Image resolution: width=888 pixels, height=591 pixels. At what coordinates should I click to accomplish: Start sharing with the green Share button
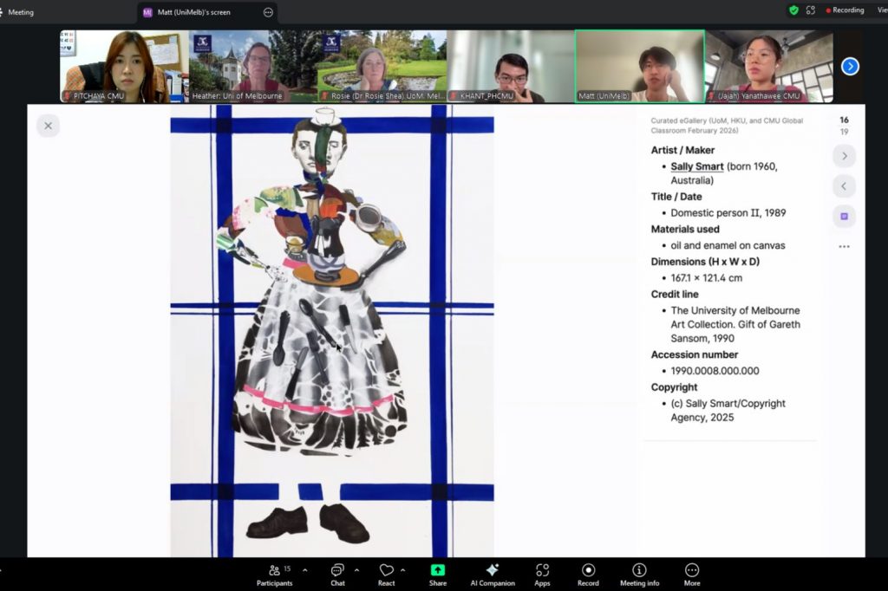pyautogui.click(x=438, y=572)
